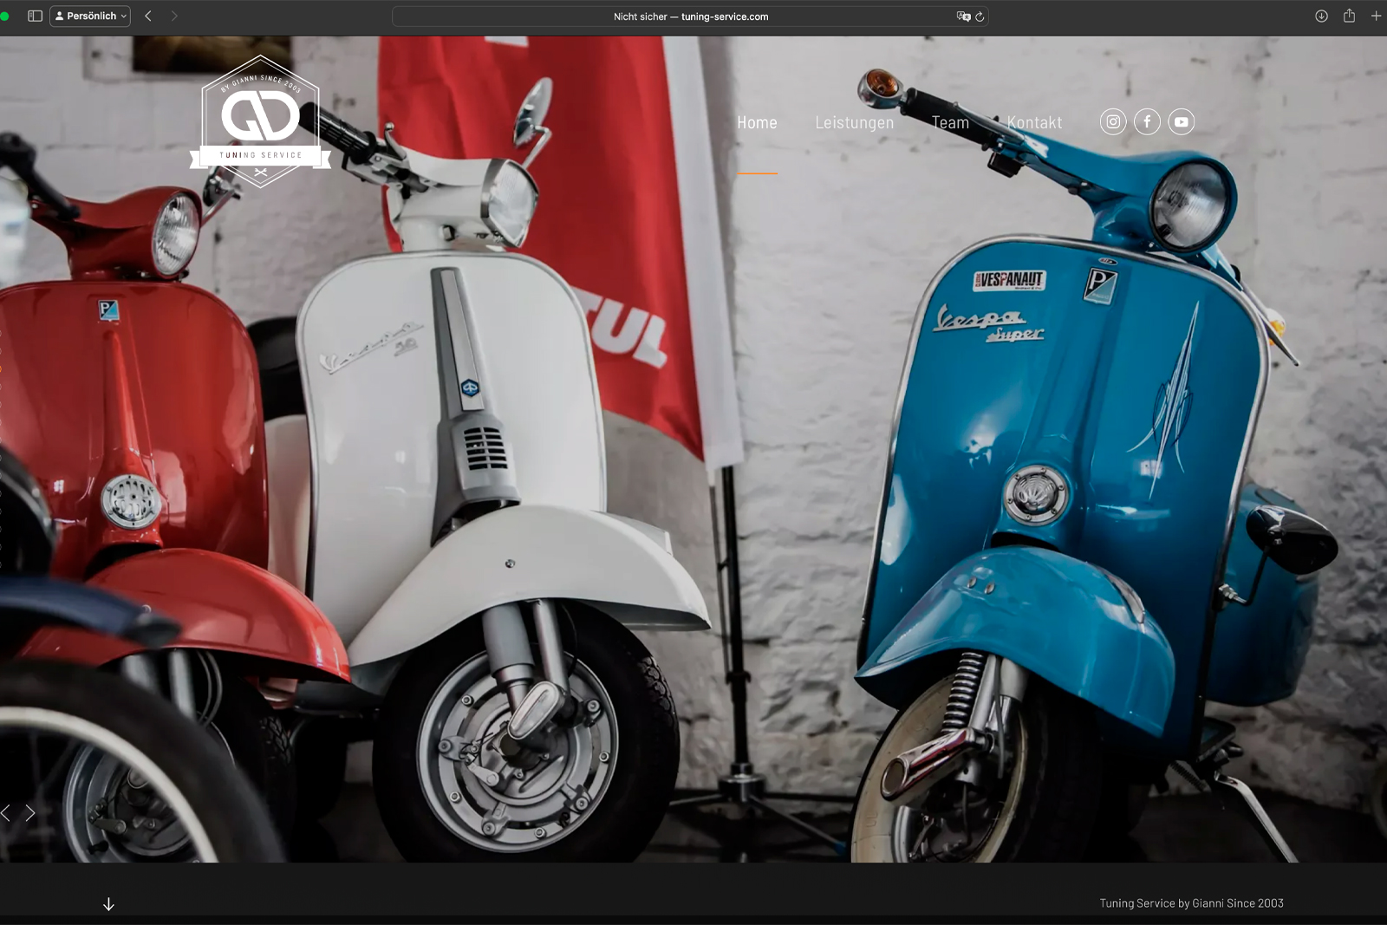
Task: Go to next slide with right chevron
Action: 30,813
